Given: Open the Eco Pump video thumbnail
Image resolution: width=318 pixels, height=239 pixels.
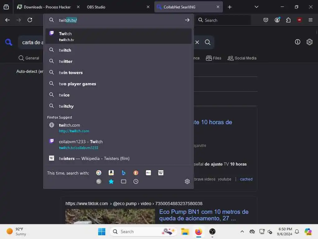Looking at the screenshot, I should pyautogui.click(x=110, y=217).
